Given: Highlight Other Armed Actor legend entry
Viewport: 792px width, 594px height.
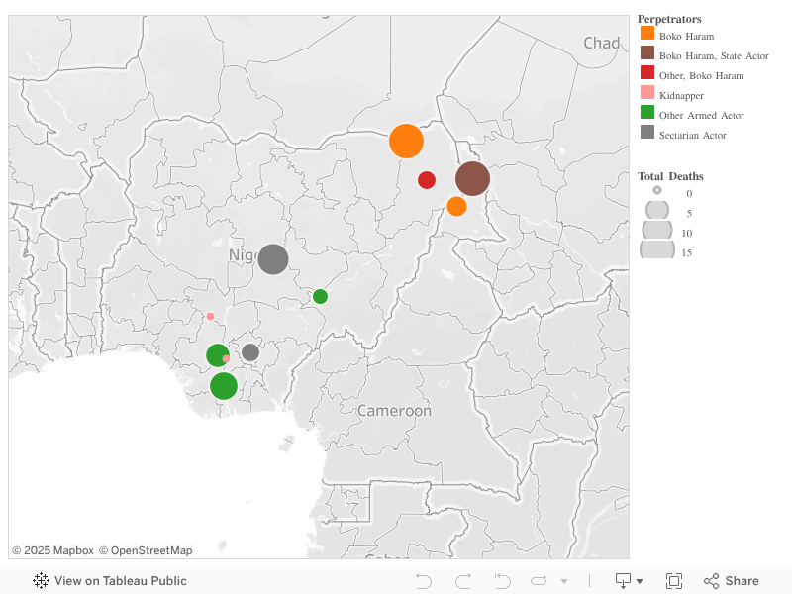Looking at the screenshot, I should pos(701,115).
